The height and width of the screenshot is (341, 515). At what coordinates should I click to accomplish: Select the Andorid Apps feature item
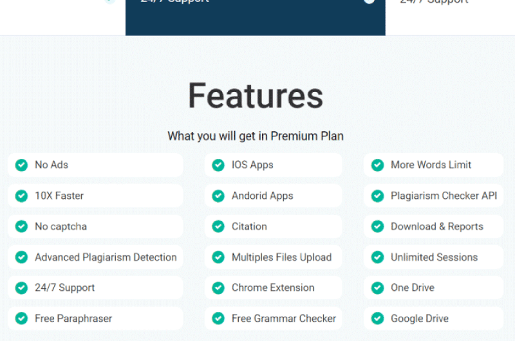click(x=273, y=196)
